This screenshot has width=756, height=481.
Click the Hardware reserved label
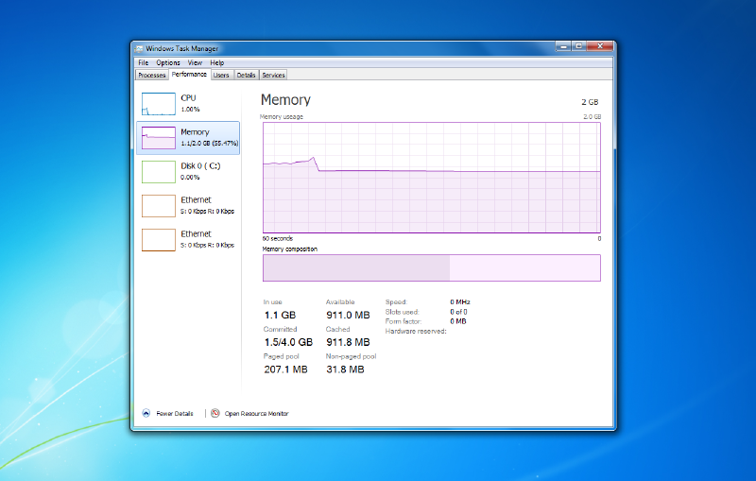coord(416,331)
